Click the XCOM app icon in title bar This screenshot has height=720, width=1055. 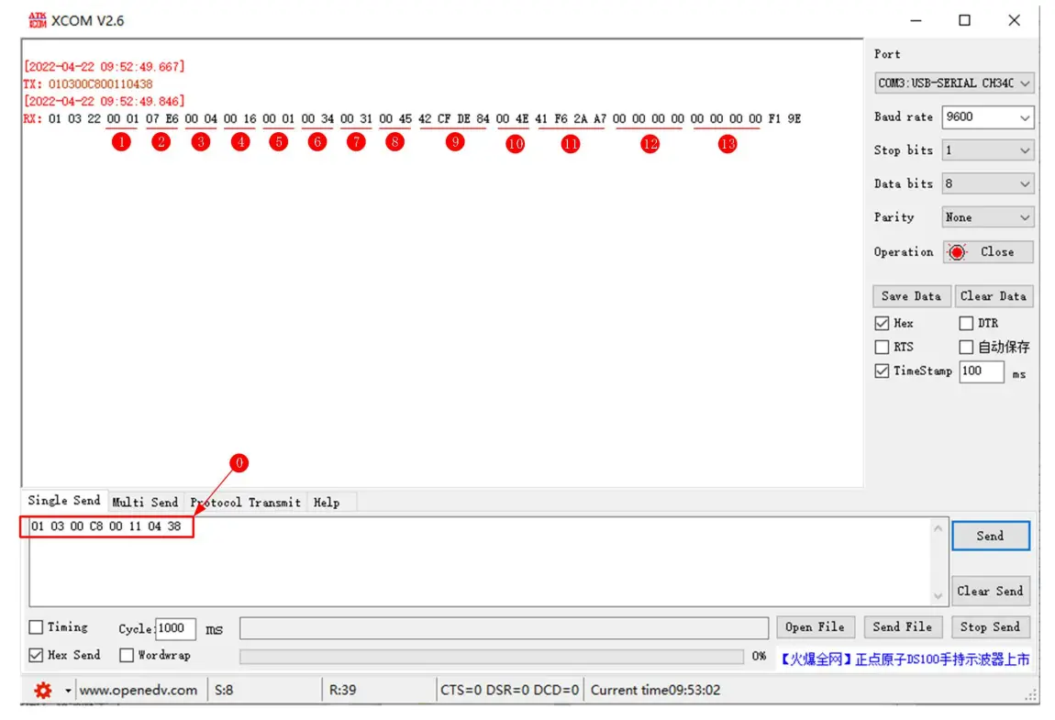tap(38, 20)
